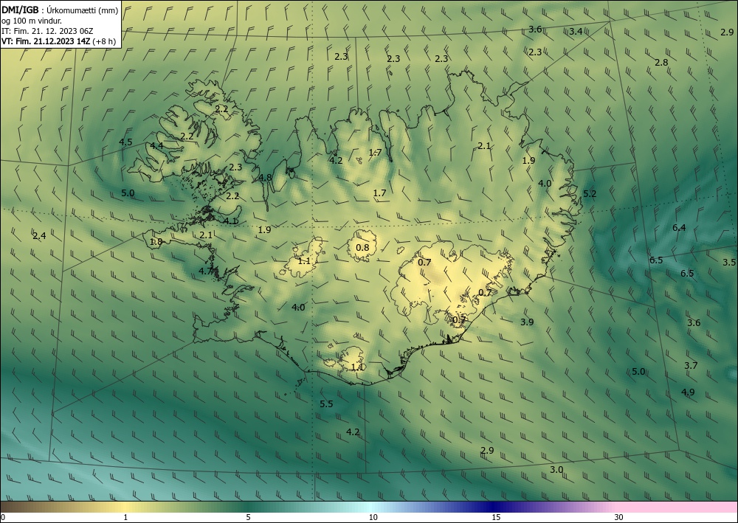Click the 0.8 value inside the glacier outline
The width and height of the screenshot is (738, 523).
[x=362, y=248]
